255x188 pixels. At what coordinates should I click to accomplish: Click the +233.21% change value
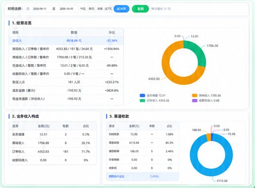[x=112, y=82]
